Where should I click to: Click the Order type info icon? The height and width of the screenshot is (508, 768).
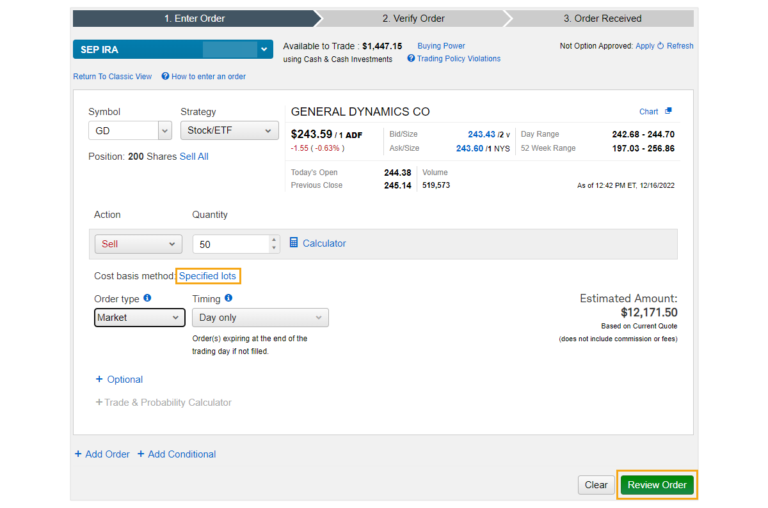pyautogui.click(x=147, y=298)
